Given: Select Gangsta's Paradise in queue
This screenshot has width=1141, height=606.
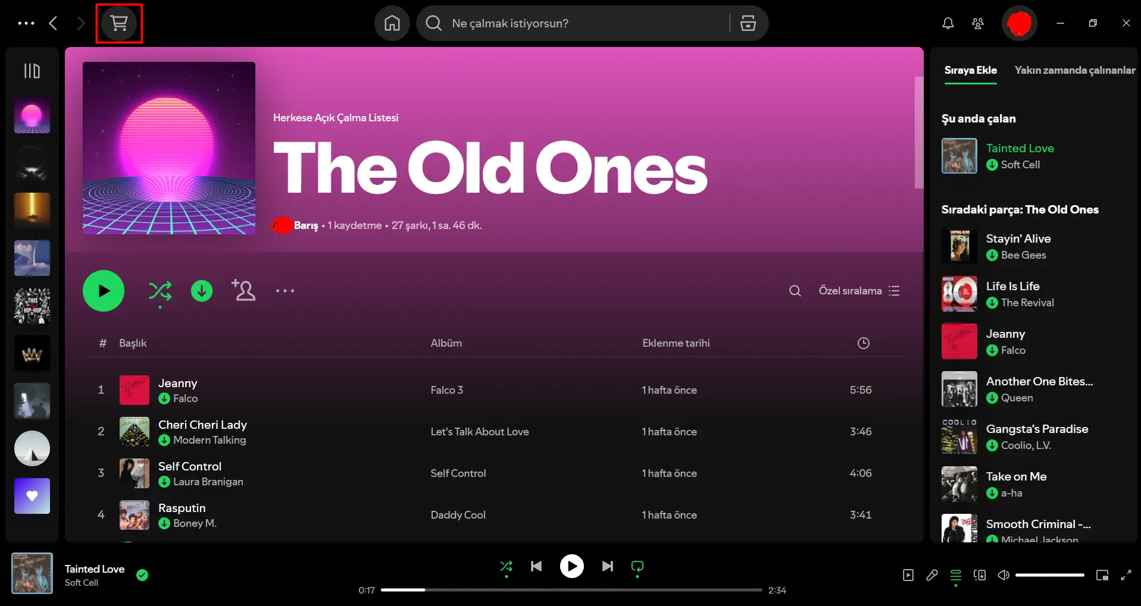Looking at the screenshot, I should [x=1037, y=429].
